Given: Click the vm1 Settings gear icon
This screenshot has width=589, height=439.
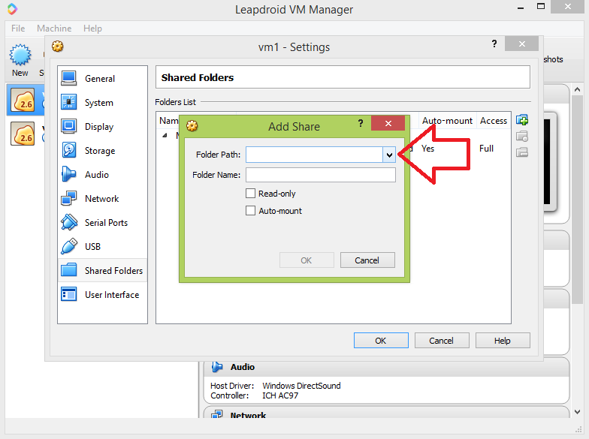Looking at the screenshot, I should (57, 47).
